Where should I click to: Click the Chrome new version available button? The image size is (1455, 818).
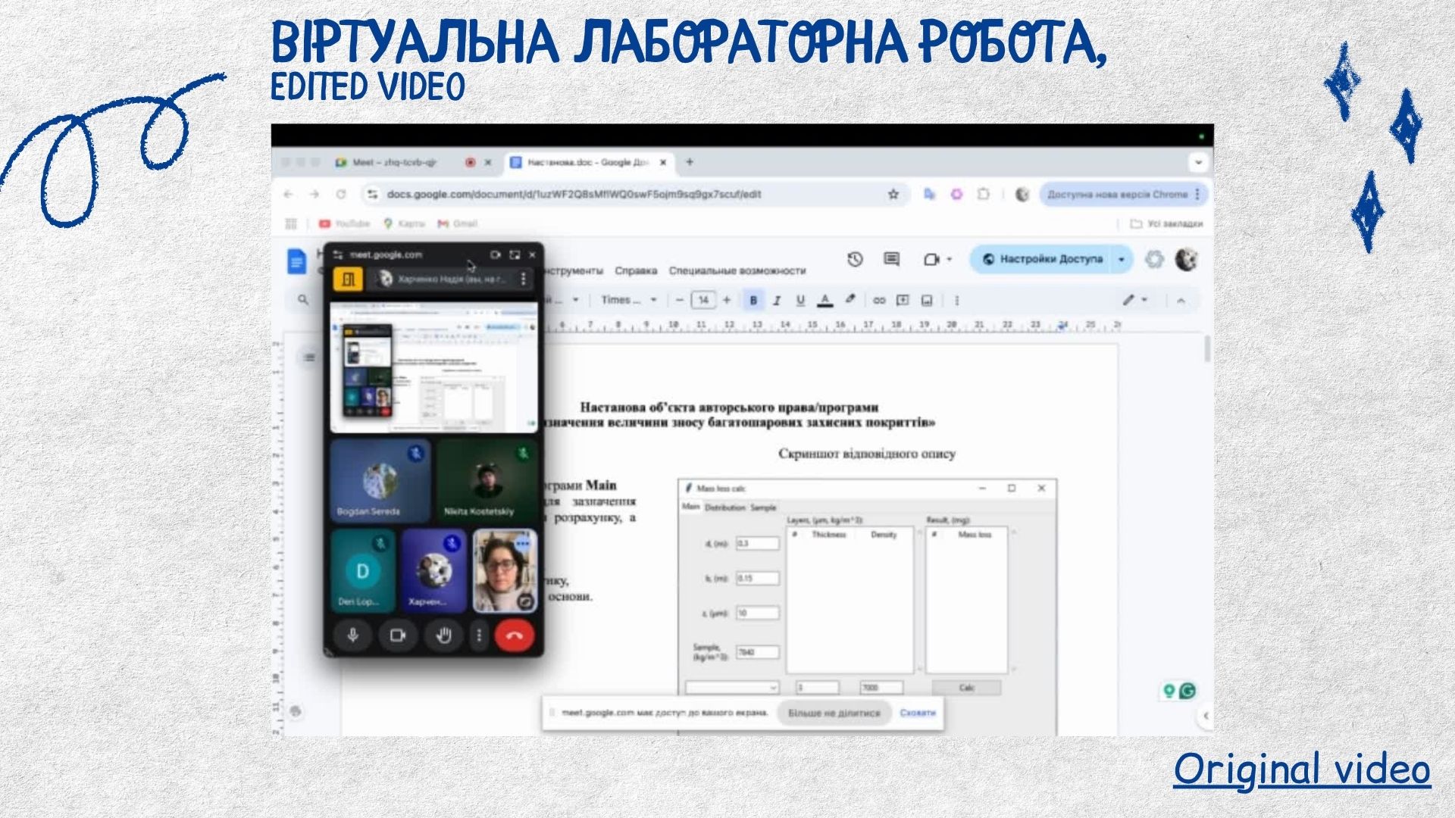point(1123,195)
